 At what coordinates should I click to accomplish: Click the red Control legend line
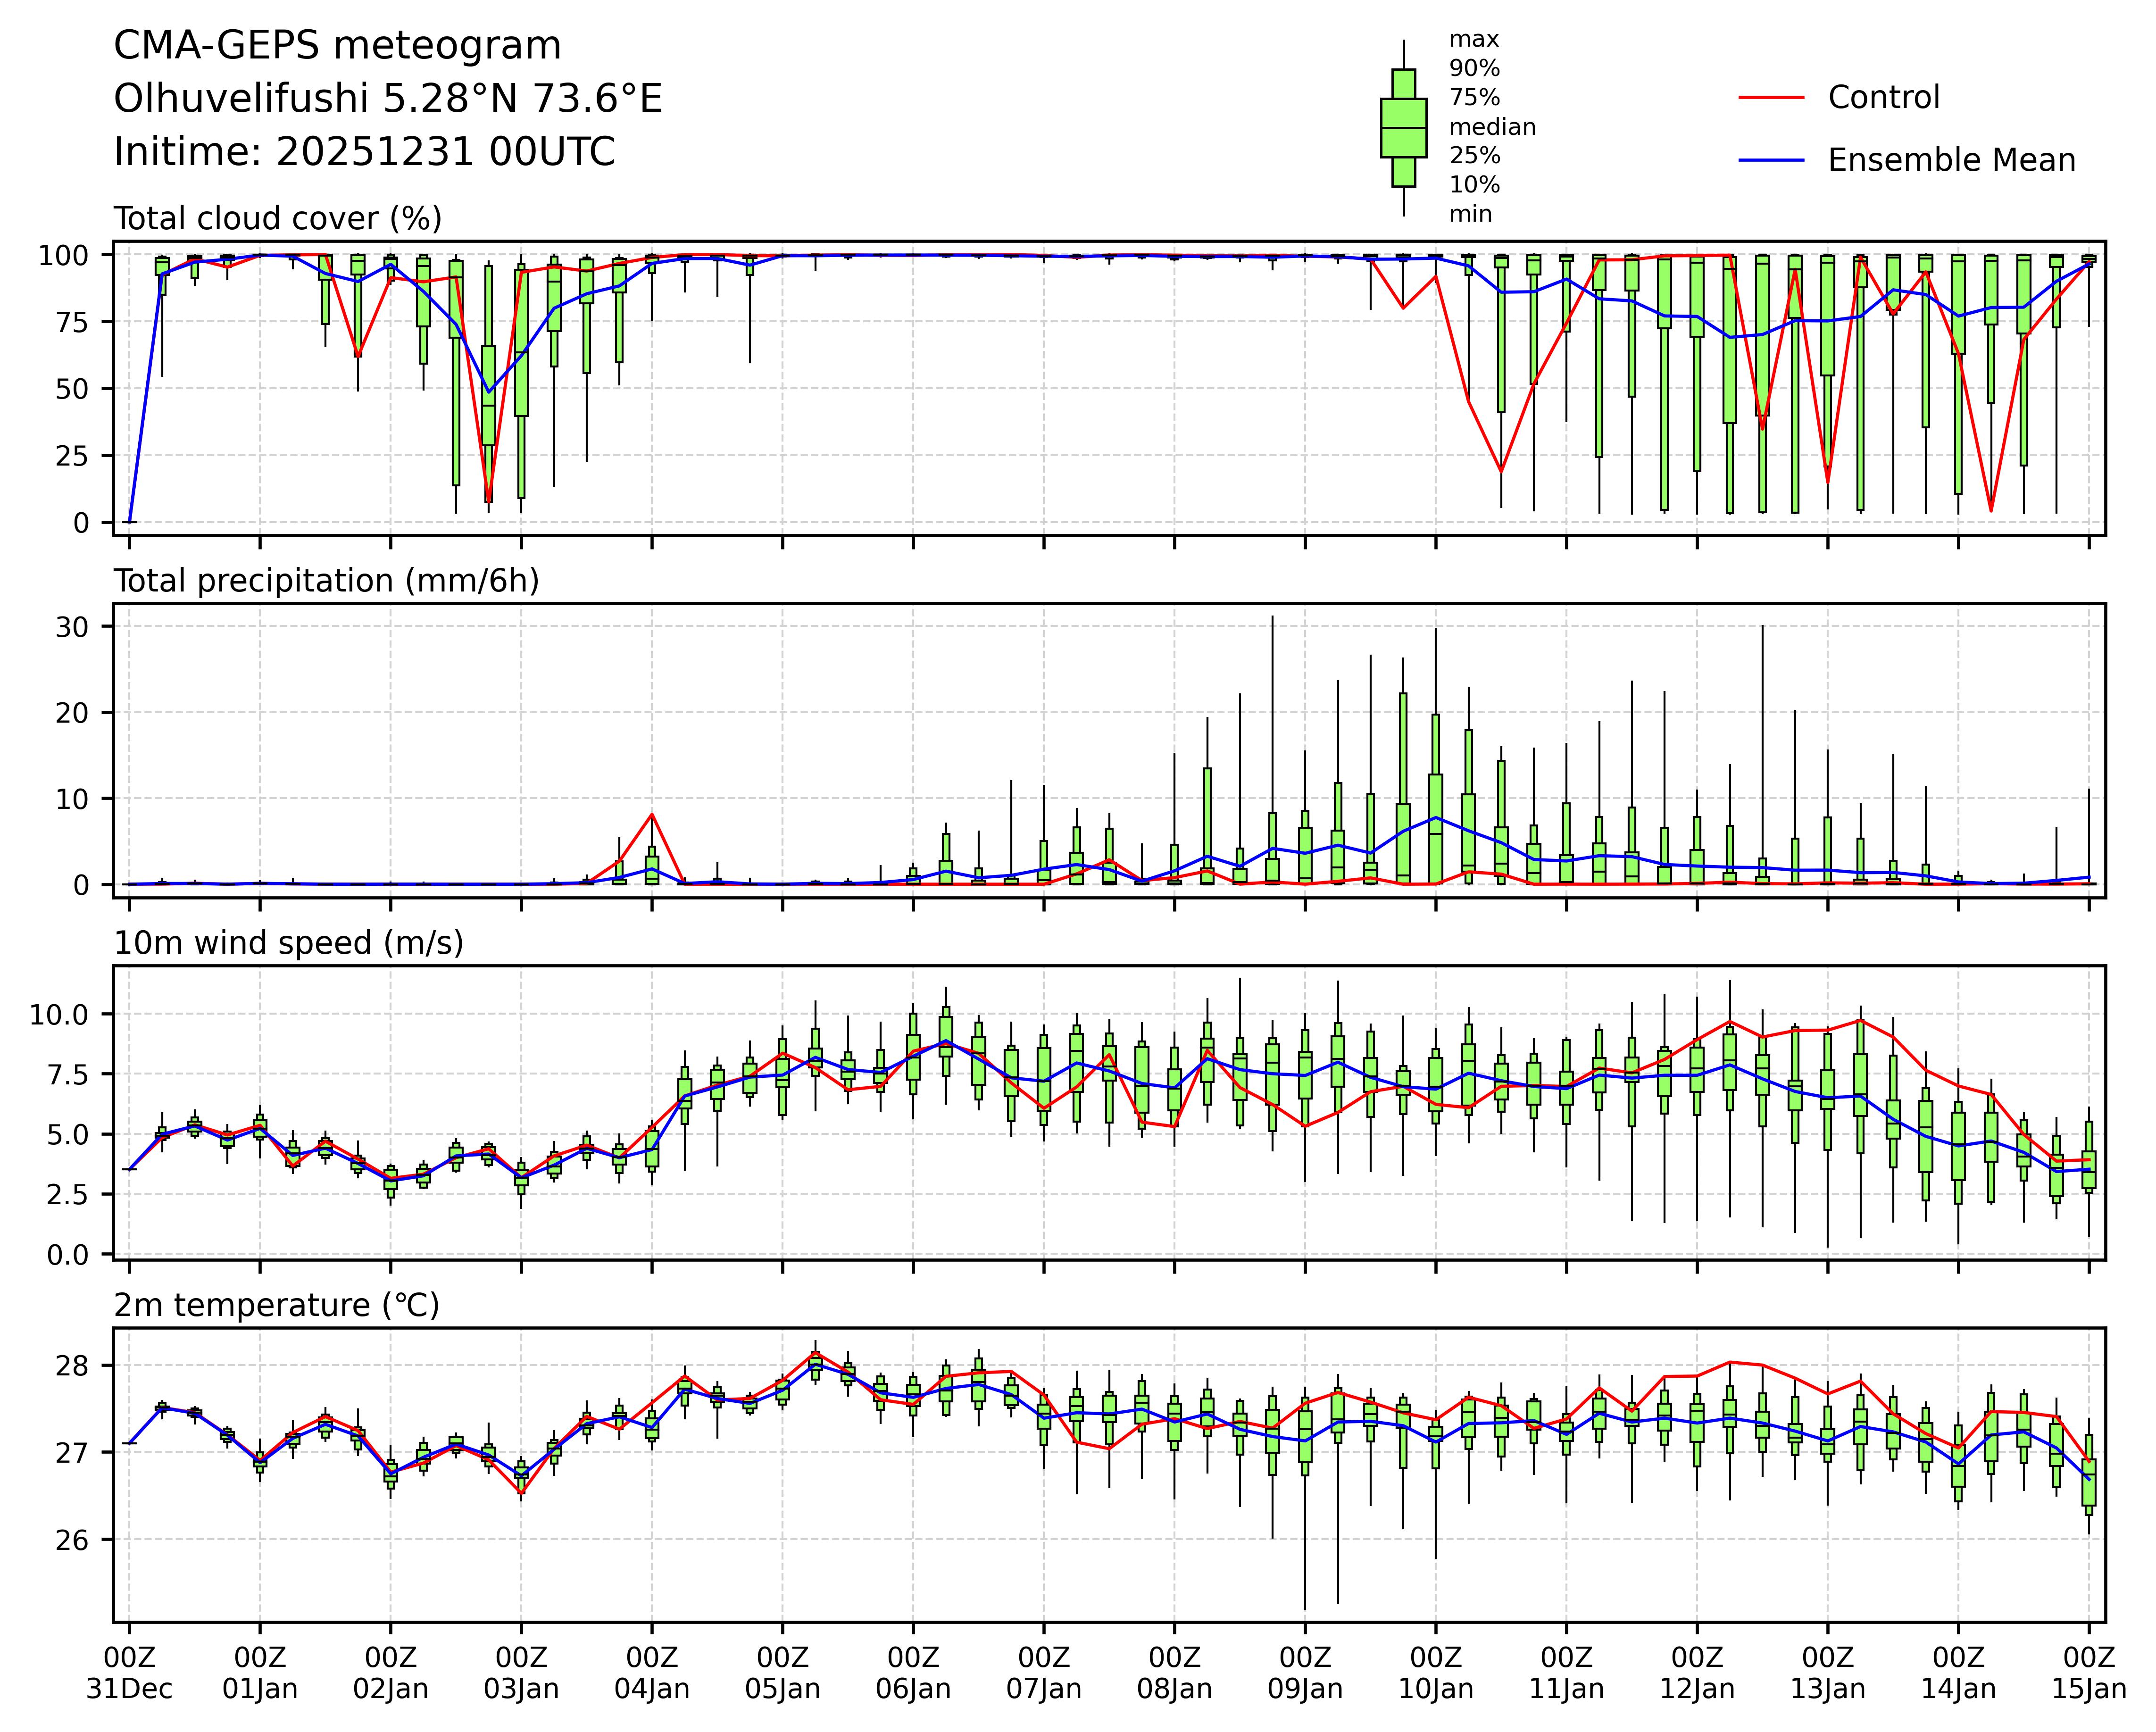pos(1771,98)
